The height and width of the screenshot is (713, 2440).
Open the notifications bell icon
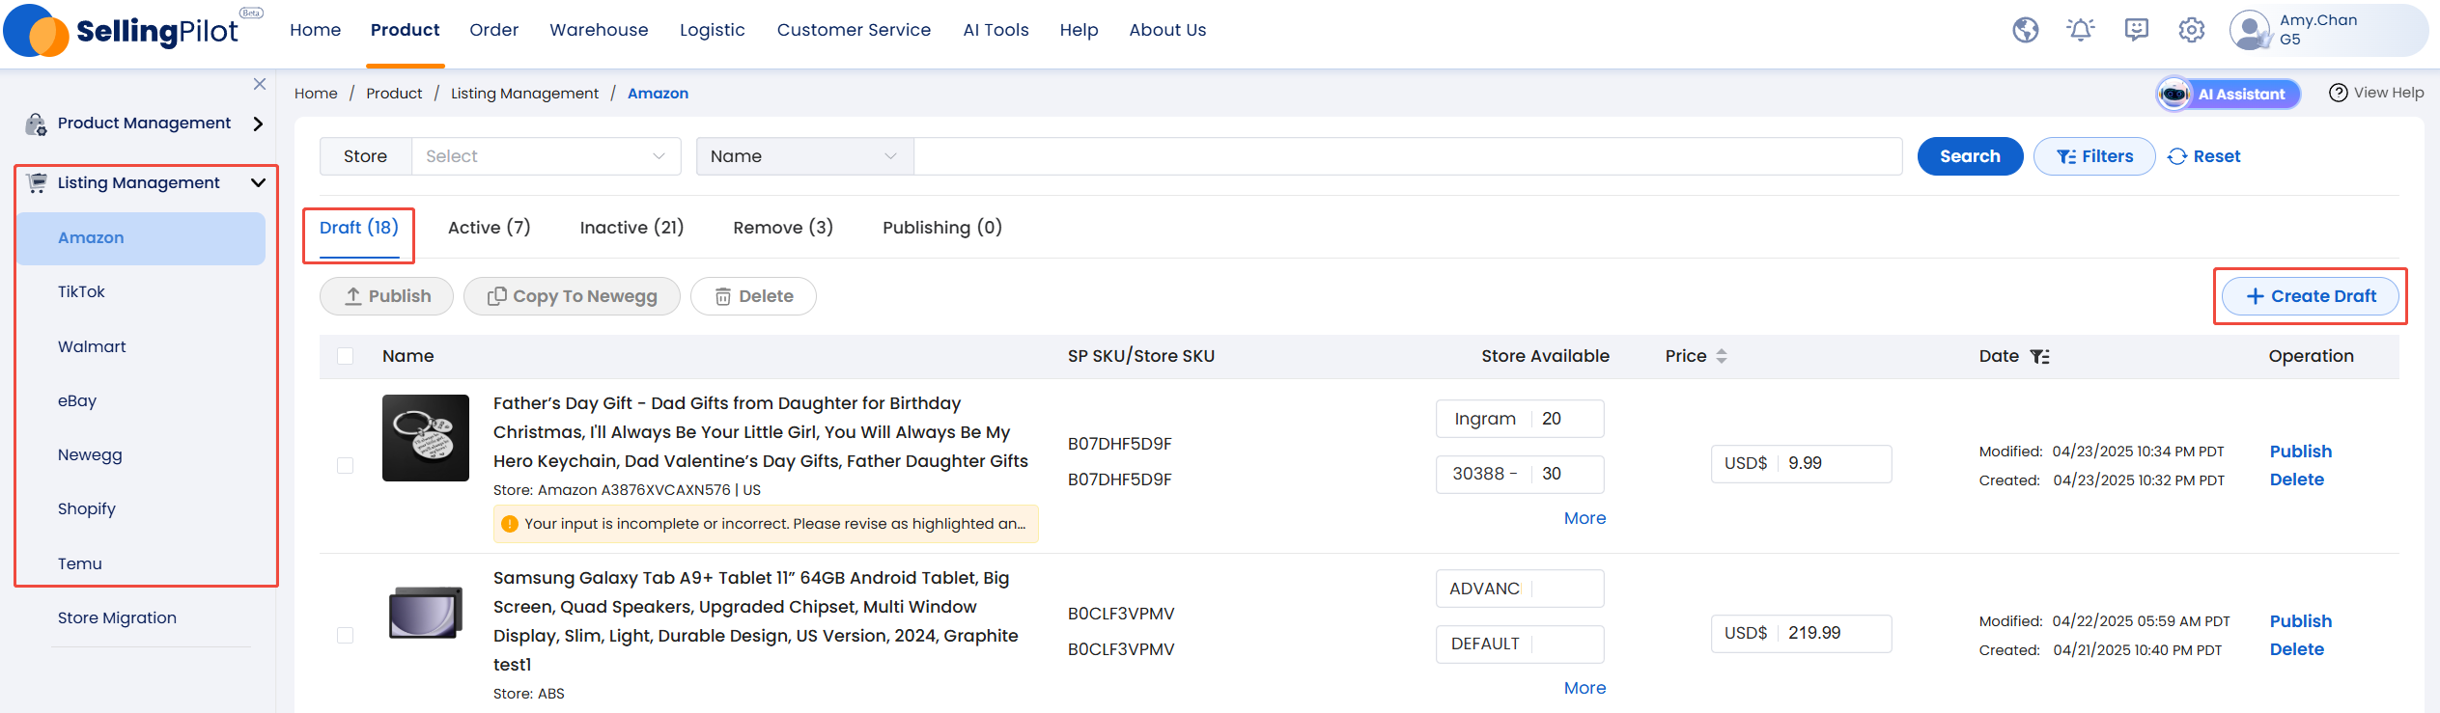[2081, 30]
